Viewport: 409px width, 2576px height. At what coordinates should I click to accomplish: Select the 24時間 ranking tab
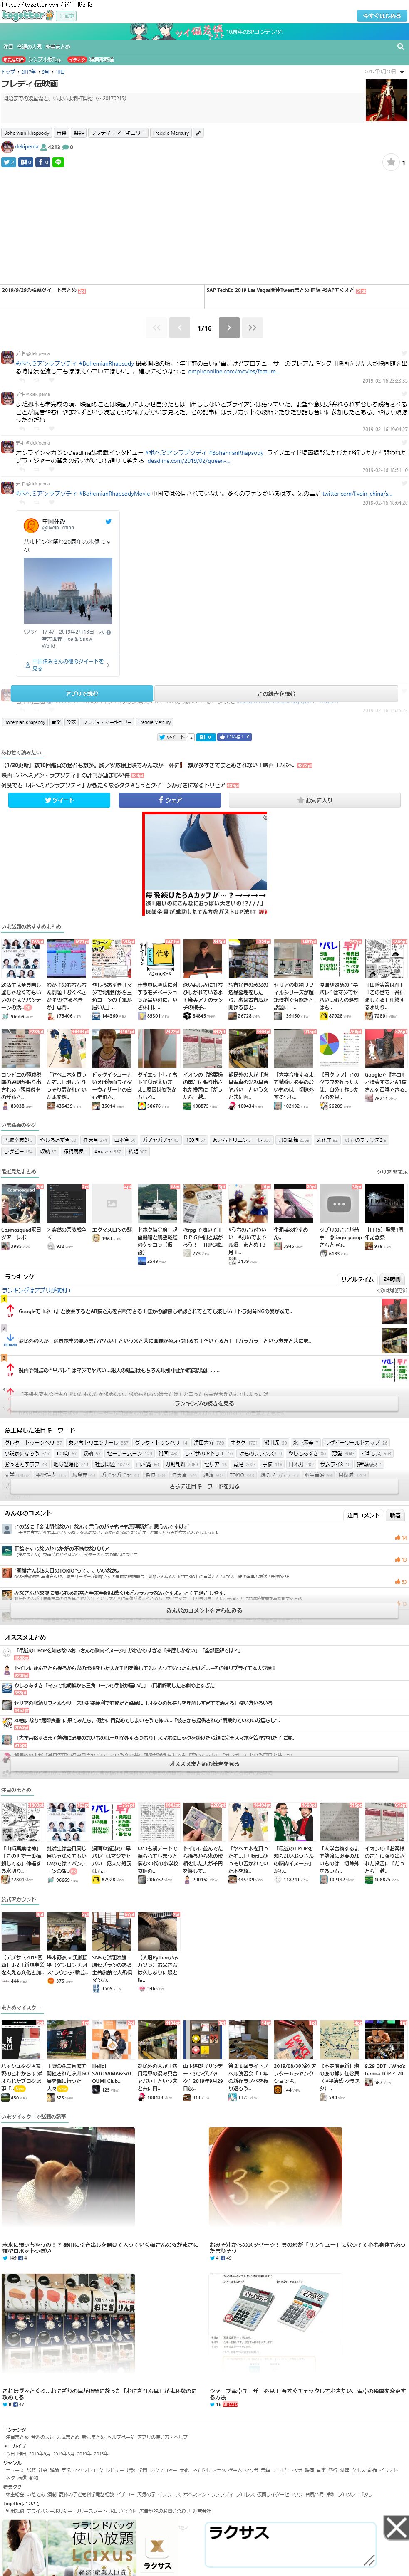[392, 1279]
